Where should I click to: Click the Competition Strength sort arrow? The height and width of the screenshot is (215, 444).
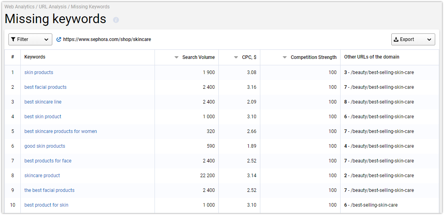285,57
